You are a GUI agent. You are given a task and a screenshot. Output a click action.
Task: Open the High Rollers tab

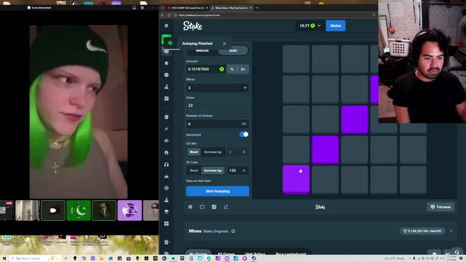point(255,254)
